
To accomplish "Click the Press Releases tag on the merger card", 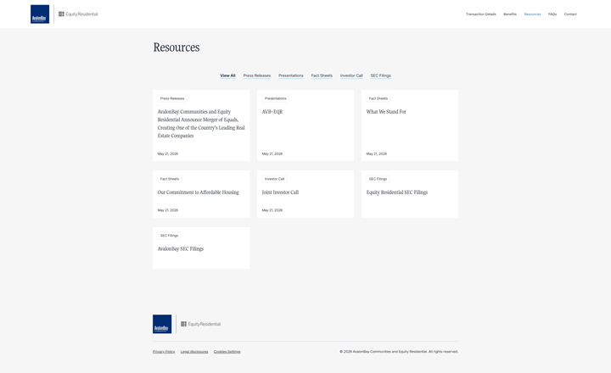I will 172,98.
